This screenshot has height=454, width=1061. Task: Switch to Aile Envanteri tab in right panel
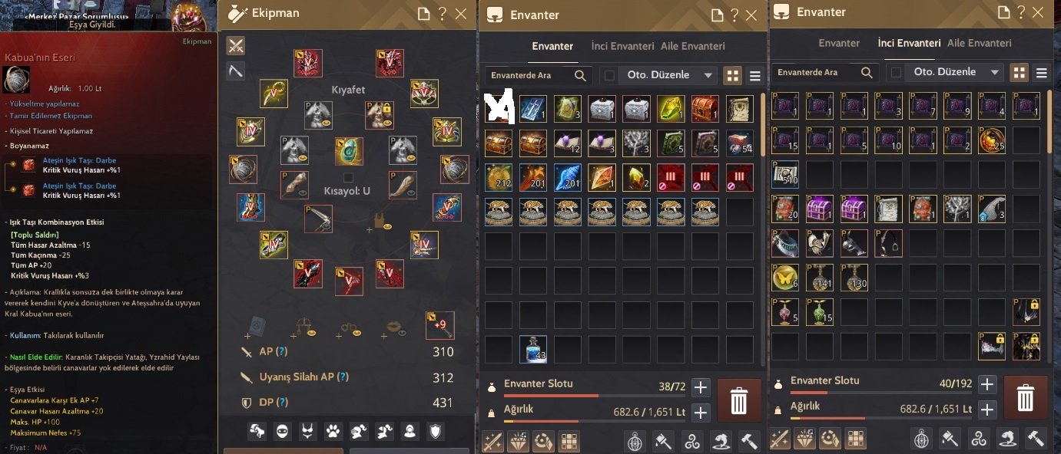click(x=980, y=43)
